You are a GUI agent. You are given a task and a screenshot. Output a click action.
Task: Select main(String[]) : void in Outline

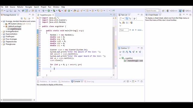click(x=134, y=61)
